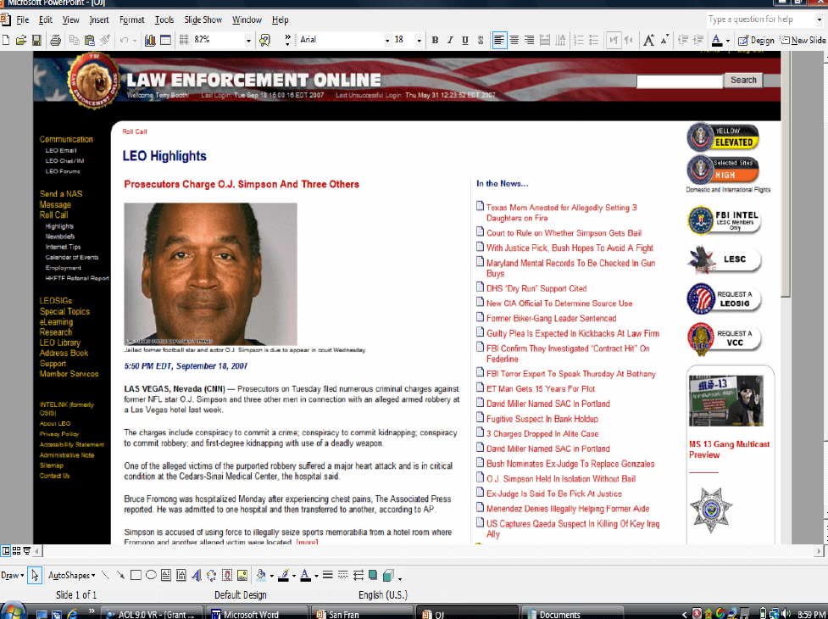The height and width of the screenshot is (619, 828).
Task: Insert a chart from the toolbar
Action: pyautogui.click(x=150, y=40)
